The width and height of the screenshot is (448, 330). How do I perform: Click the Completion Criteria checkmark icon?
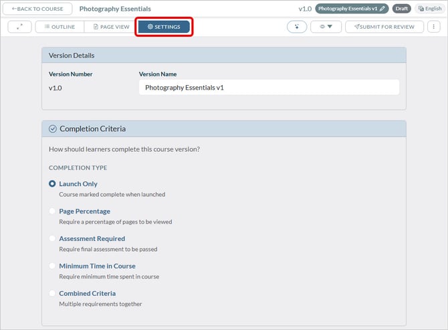[x=53, y=129]
